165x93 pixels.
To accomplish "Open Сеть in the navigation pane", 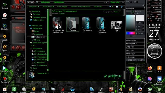I will tap(35, 68).
